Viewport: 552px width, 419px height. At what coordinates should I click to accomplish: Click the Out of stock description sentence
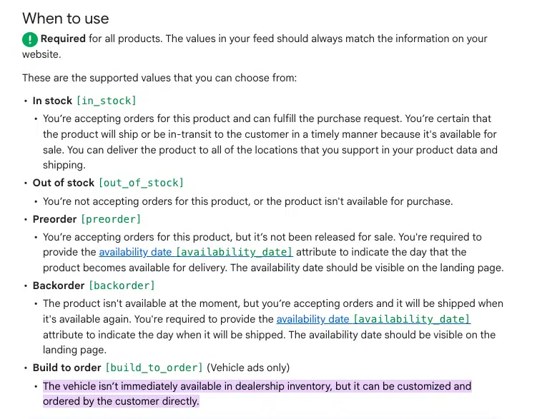[x=247, y=201]
